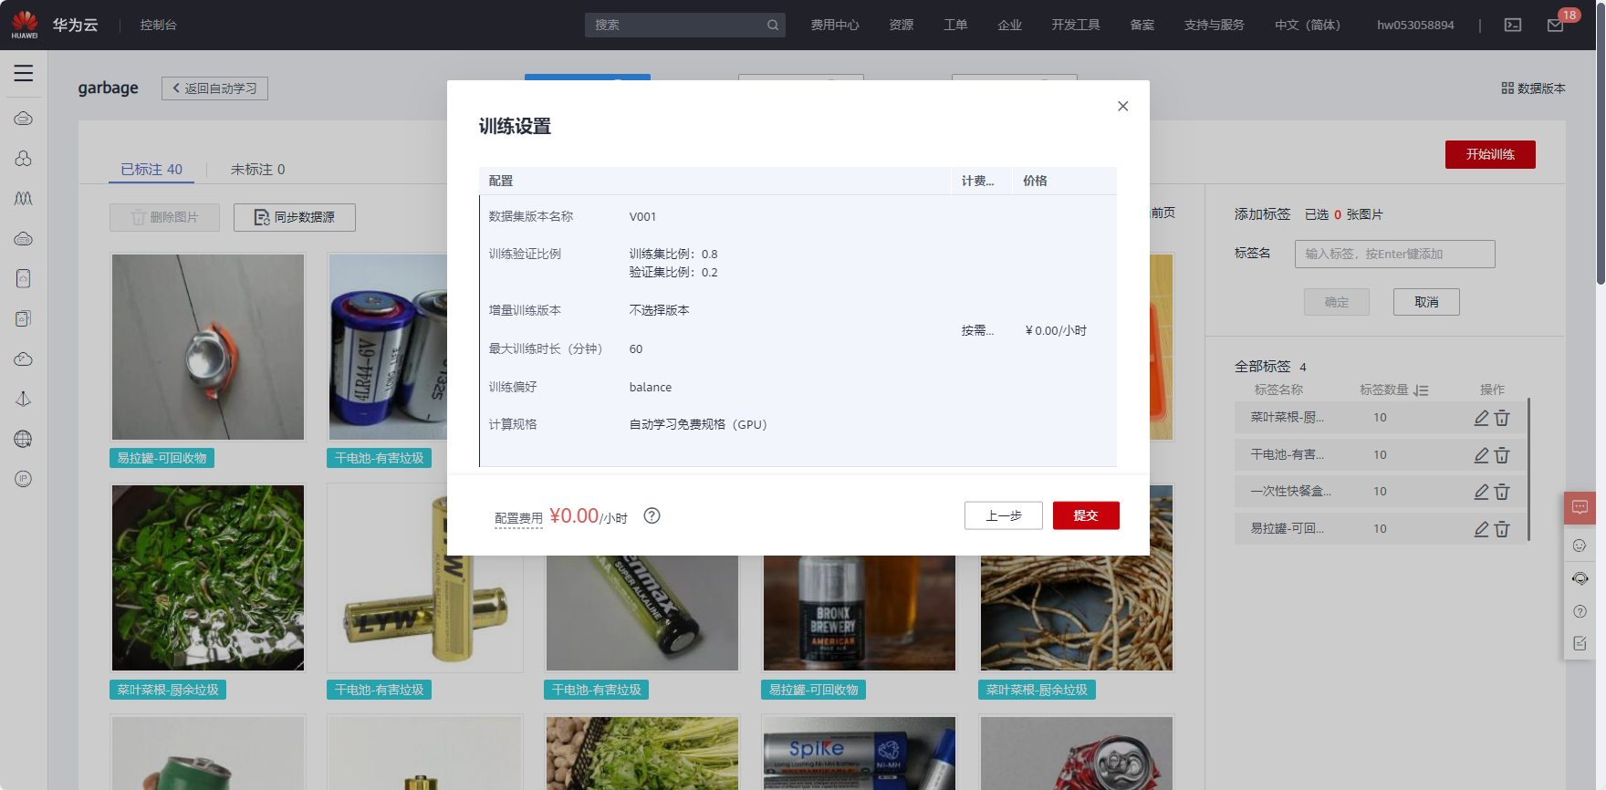Screen dimensions: 1606x790
Task: Open the floating notes edit icon
Action: coord(1580,644)
